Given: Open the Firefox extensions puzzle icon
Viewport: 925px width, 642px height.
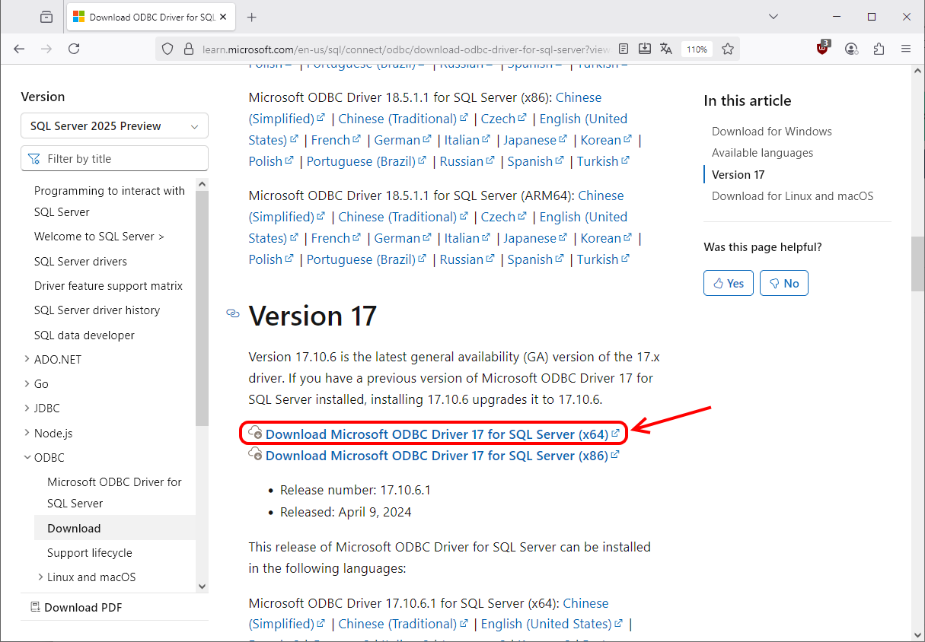Looking at the screenshot, I should tap(879, 49).
